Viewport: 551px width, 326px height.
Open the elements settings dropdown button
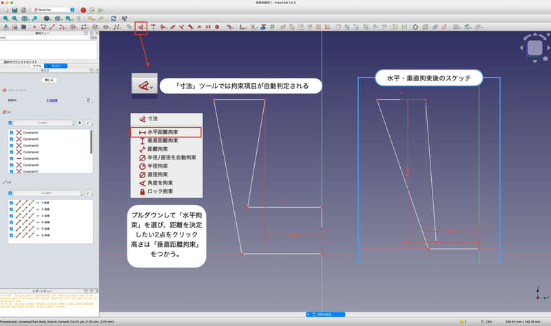click(88, 193)
